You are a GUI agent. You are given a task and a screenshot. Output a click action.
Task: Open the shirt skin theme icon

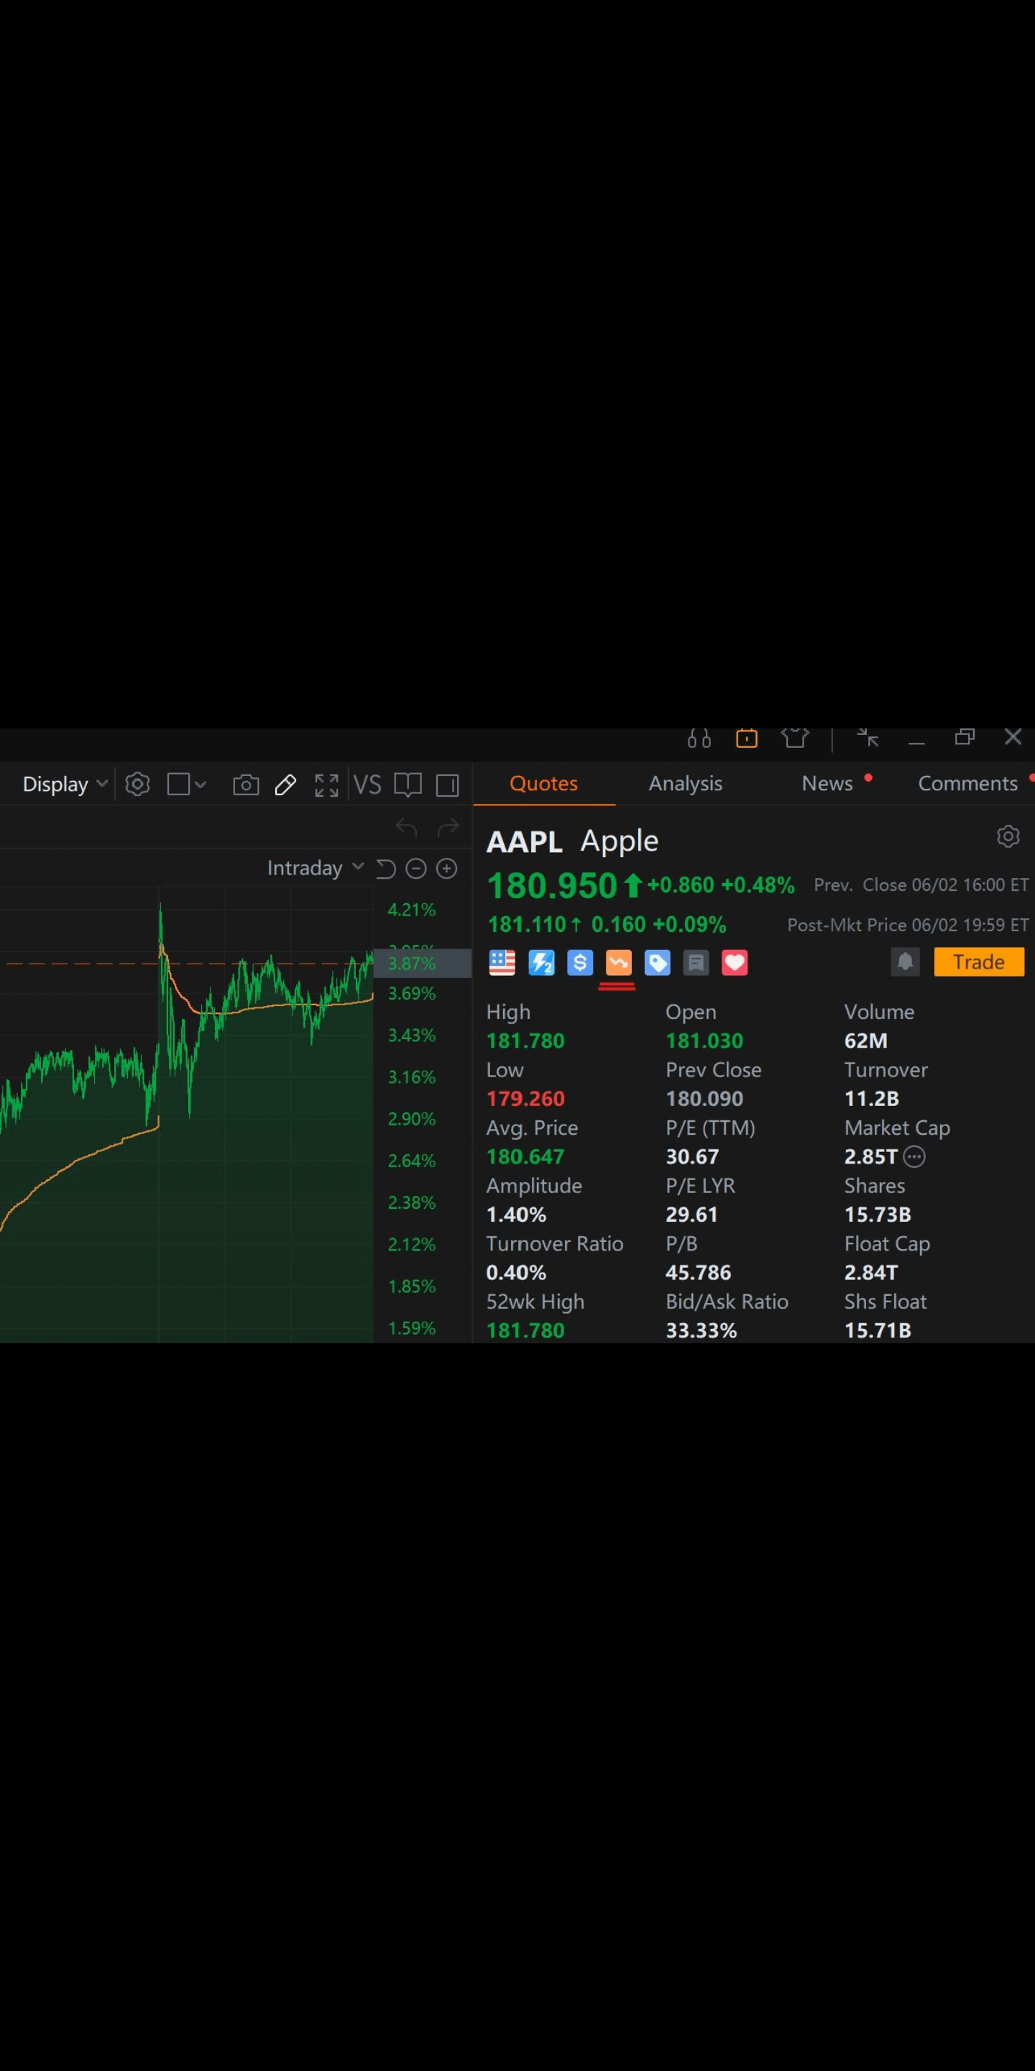[x=795, y=737]
